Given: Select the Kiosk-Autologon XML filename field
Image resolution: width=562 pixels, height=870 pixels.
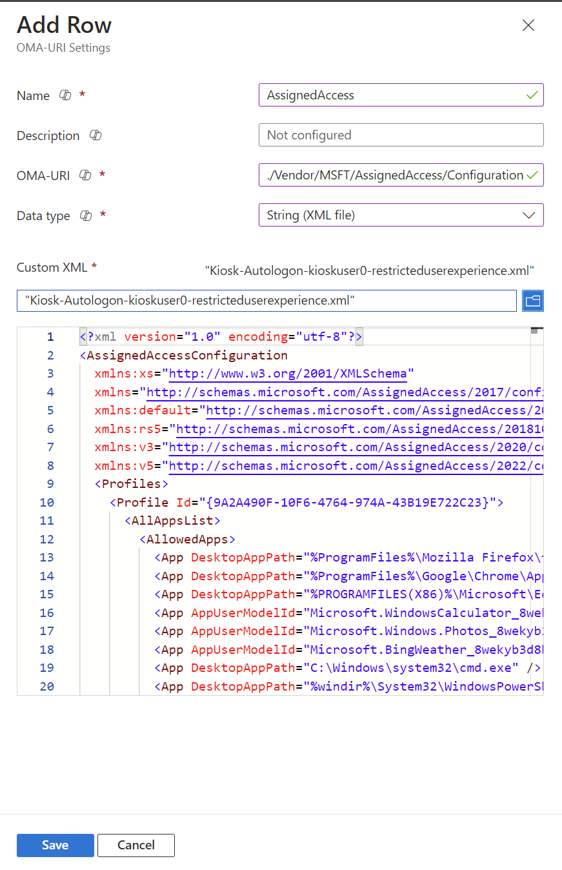Looking at the screenshot, I should tap(258, 301).
